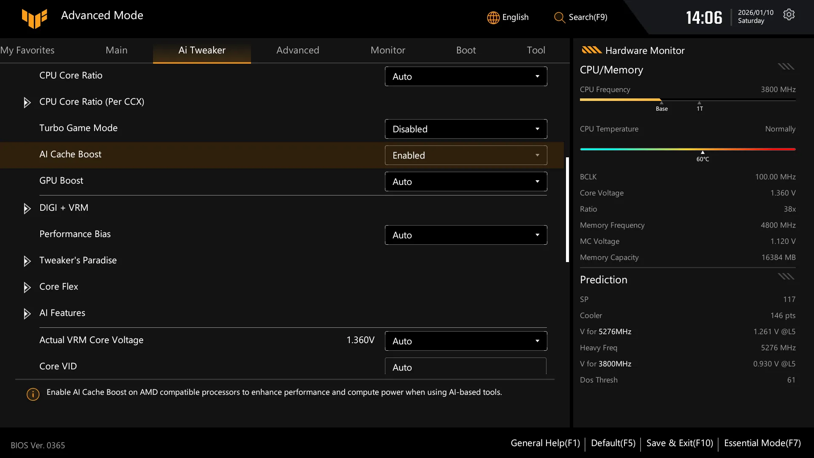Click the Core VID Auto field
The width and height of the screenshot is (814, 458).
click(x=466, y=366)
